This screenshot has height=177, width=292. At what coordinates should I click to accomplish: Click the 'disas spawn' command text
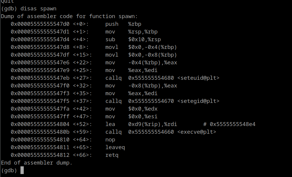pyautogui.click(x=38, y=9)
